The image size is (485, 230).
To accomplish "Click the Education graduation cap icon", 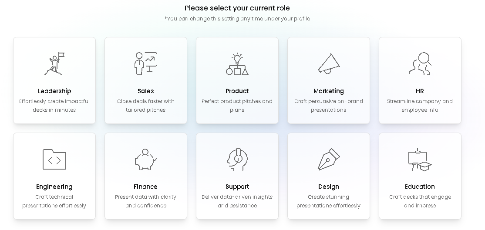I will pyautogui.click(x=420, y=159).
